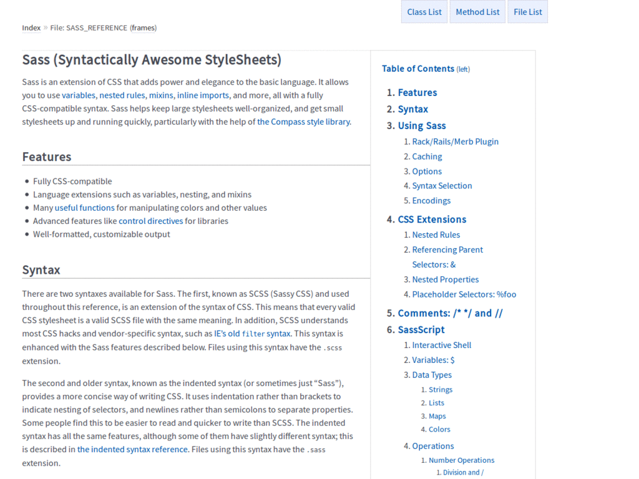
Task: Open the Data Types contents entry
Action: (432, 375)
